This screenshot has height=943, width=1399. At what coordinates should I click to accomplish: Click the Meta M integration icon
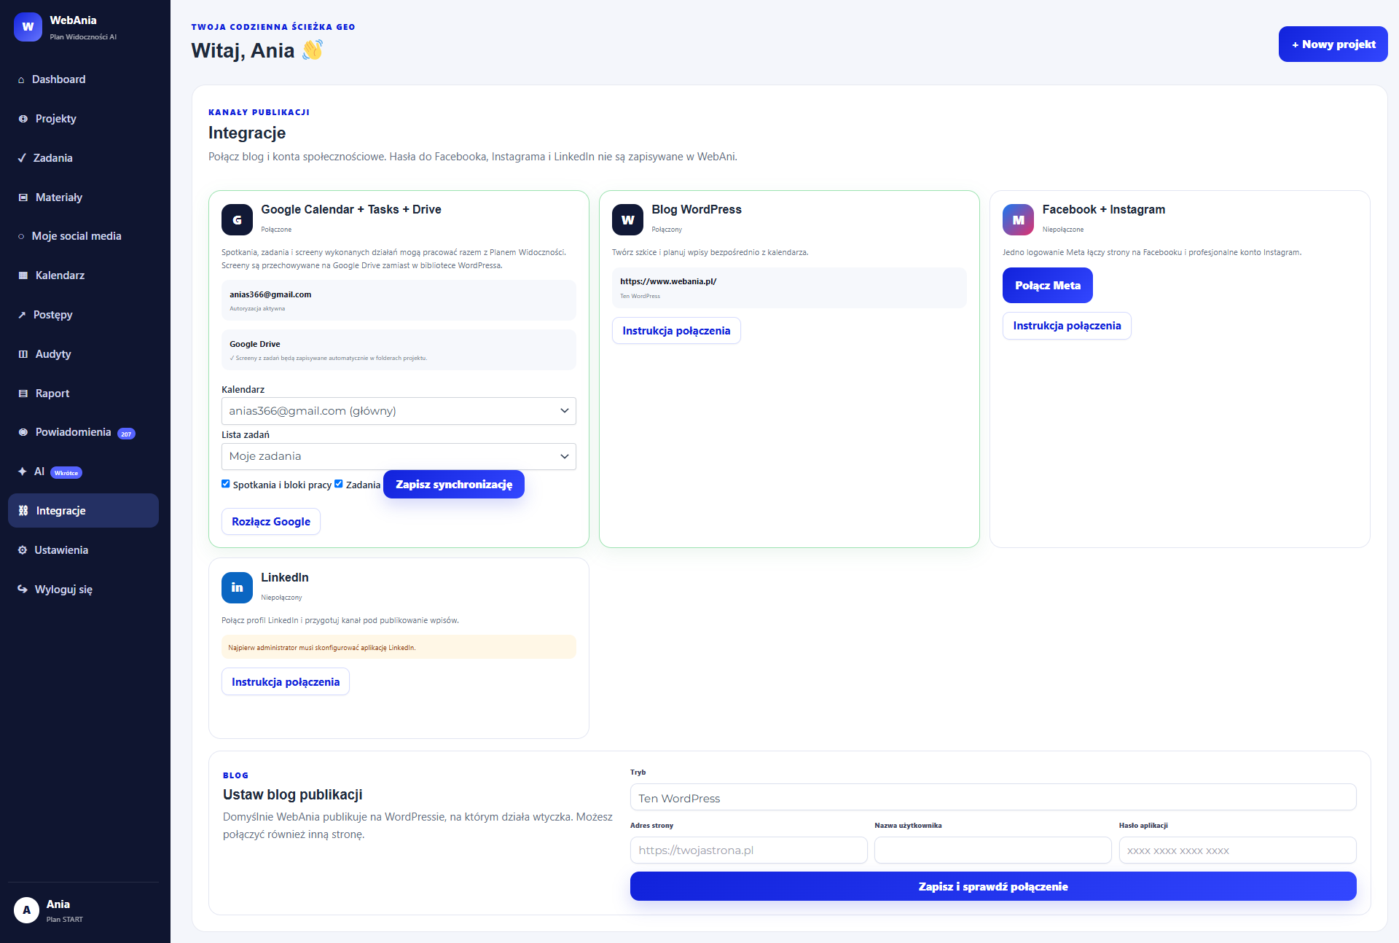[1018, 219]
